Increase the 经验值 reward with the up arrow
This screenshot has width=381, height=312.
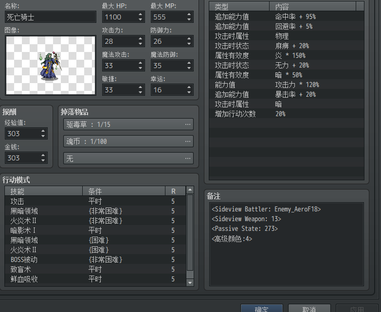[43, 131]
